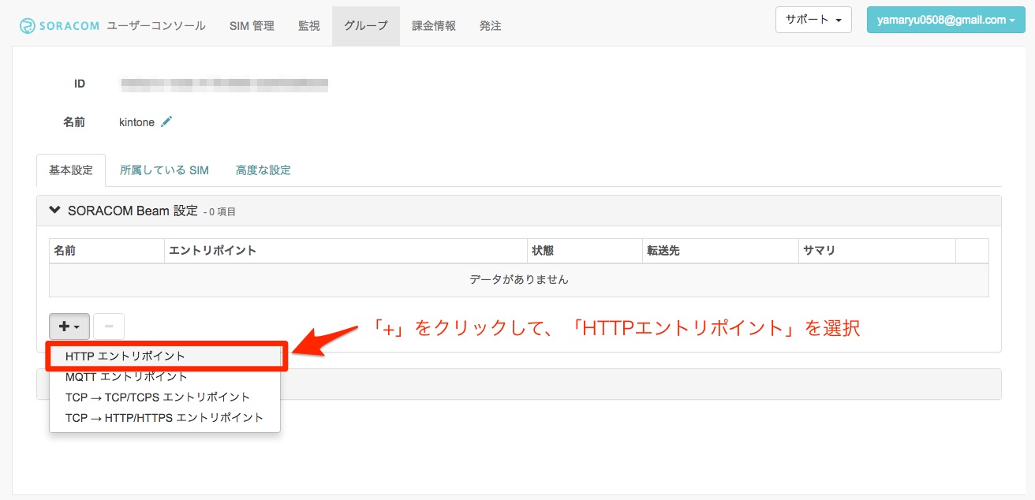Open the 監視 navigation menu
The width and height of the screenshot is (1035, 500).
pos(309,26)
